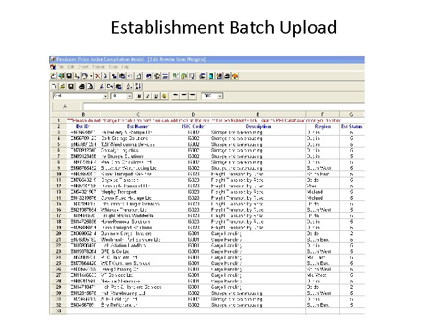Click the 'Est Status' header cell
This screenshot has width=448, height=336.
pos(352,126)
